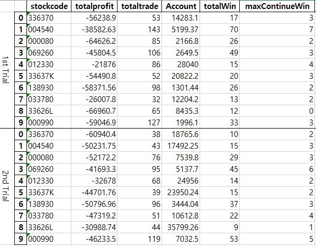Image resolution: width=316 pixels, height=246 pixels.
Task: Select the cell showing -66960.7
Action: tap(94, 111)
